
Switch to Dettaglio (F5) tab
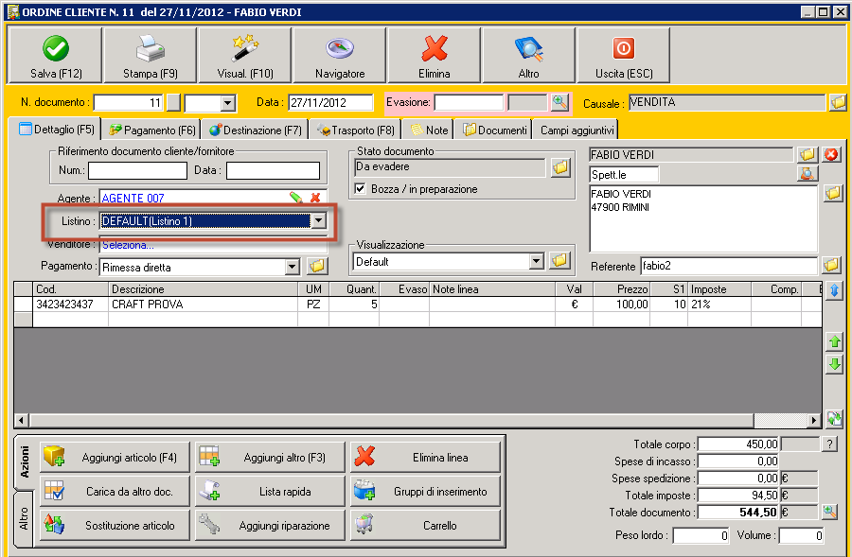[56, 130]
